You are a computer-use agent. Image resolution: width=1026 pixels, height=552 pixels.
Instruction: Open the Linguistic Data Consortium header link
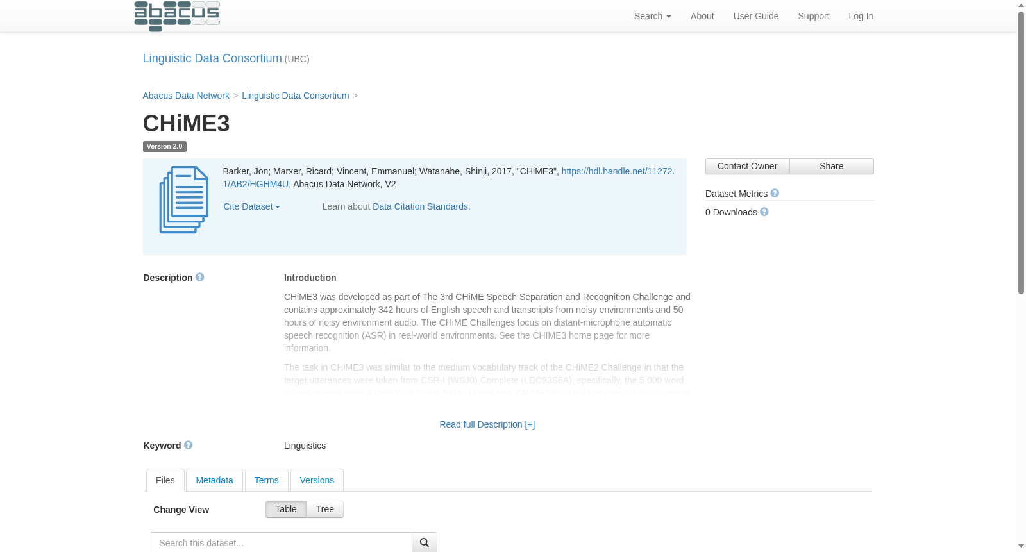(212, 58)
